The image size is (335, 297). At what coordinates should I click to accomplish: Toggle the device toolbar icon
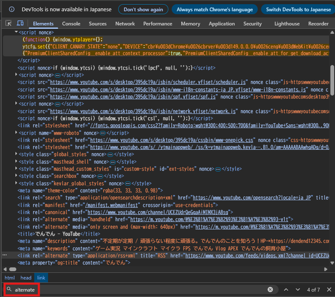[x=20, y=23]
